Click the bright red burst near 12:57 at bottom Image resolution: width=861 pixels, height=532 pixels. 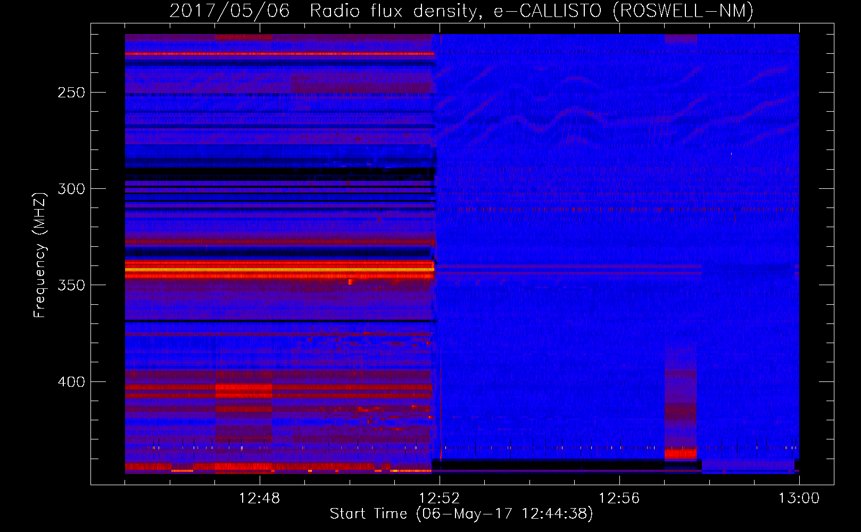click(x=681, y=453)
